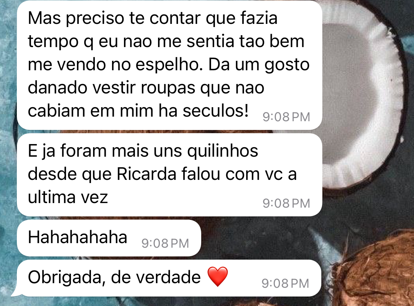This screenshot has height=306, width=414.
Task: Click the word "espelho." in first message
Action: (169, 65)
